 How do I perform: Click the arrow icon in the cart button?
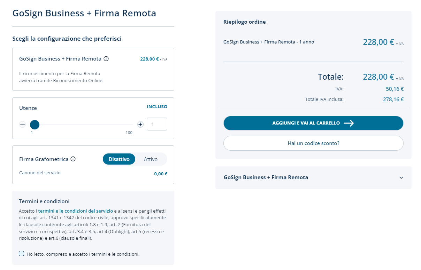point(349,123)
